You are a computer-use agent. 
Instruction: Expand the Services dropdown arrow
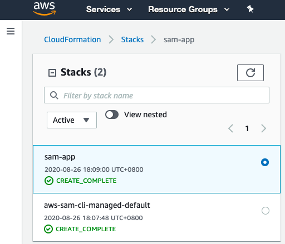pos(129,9)
